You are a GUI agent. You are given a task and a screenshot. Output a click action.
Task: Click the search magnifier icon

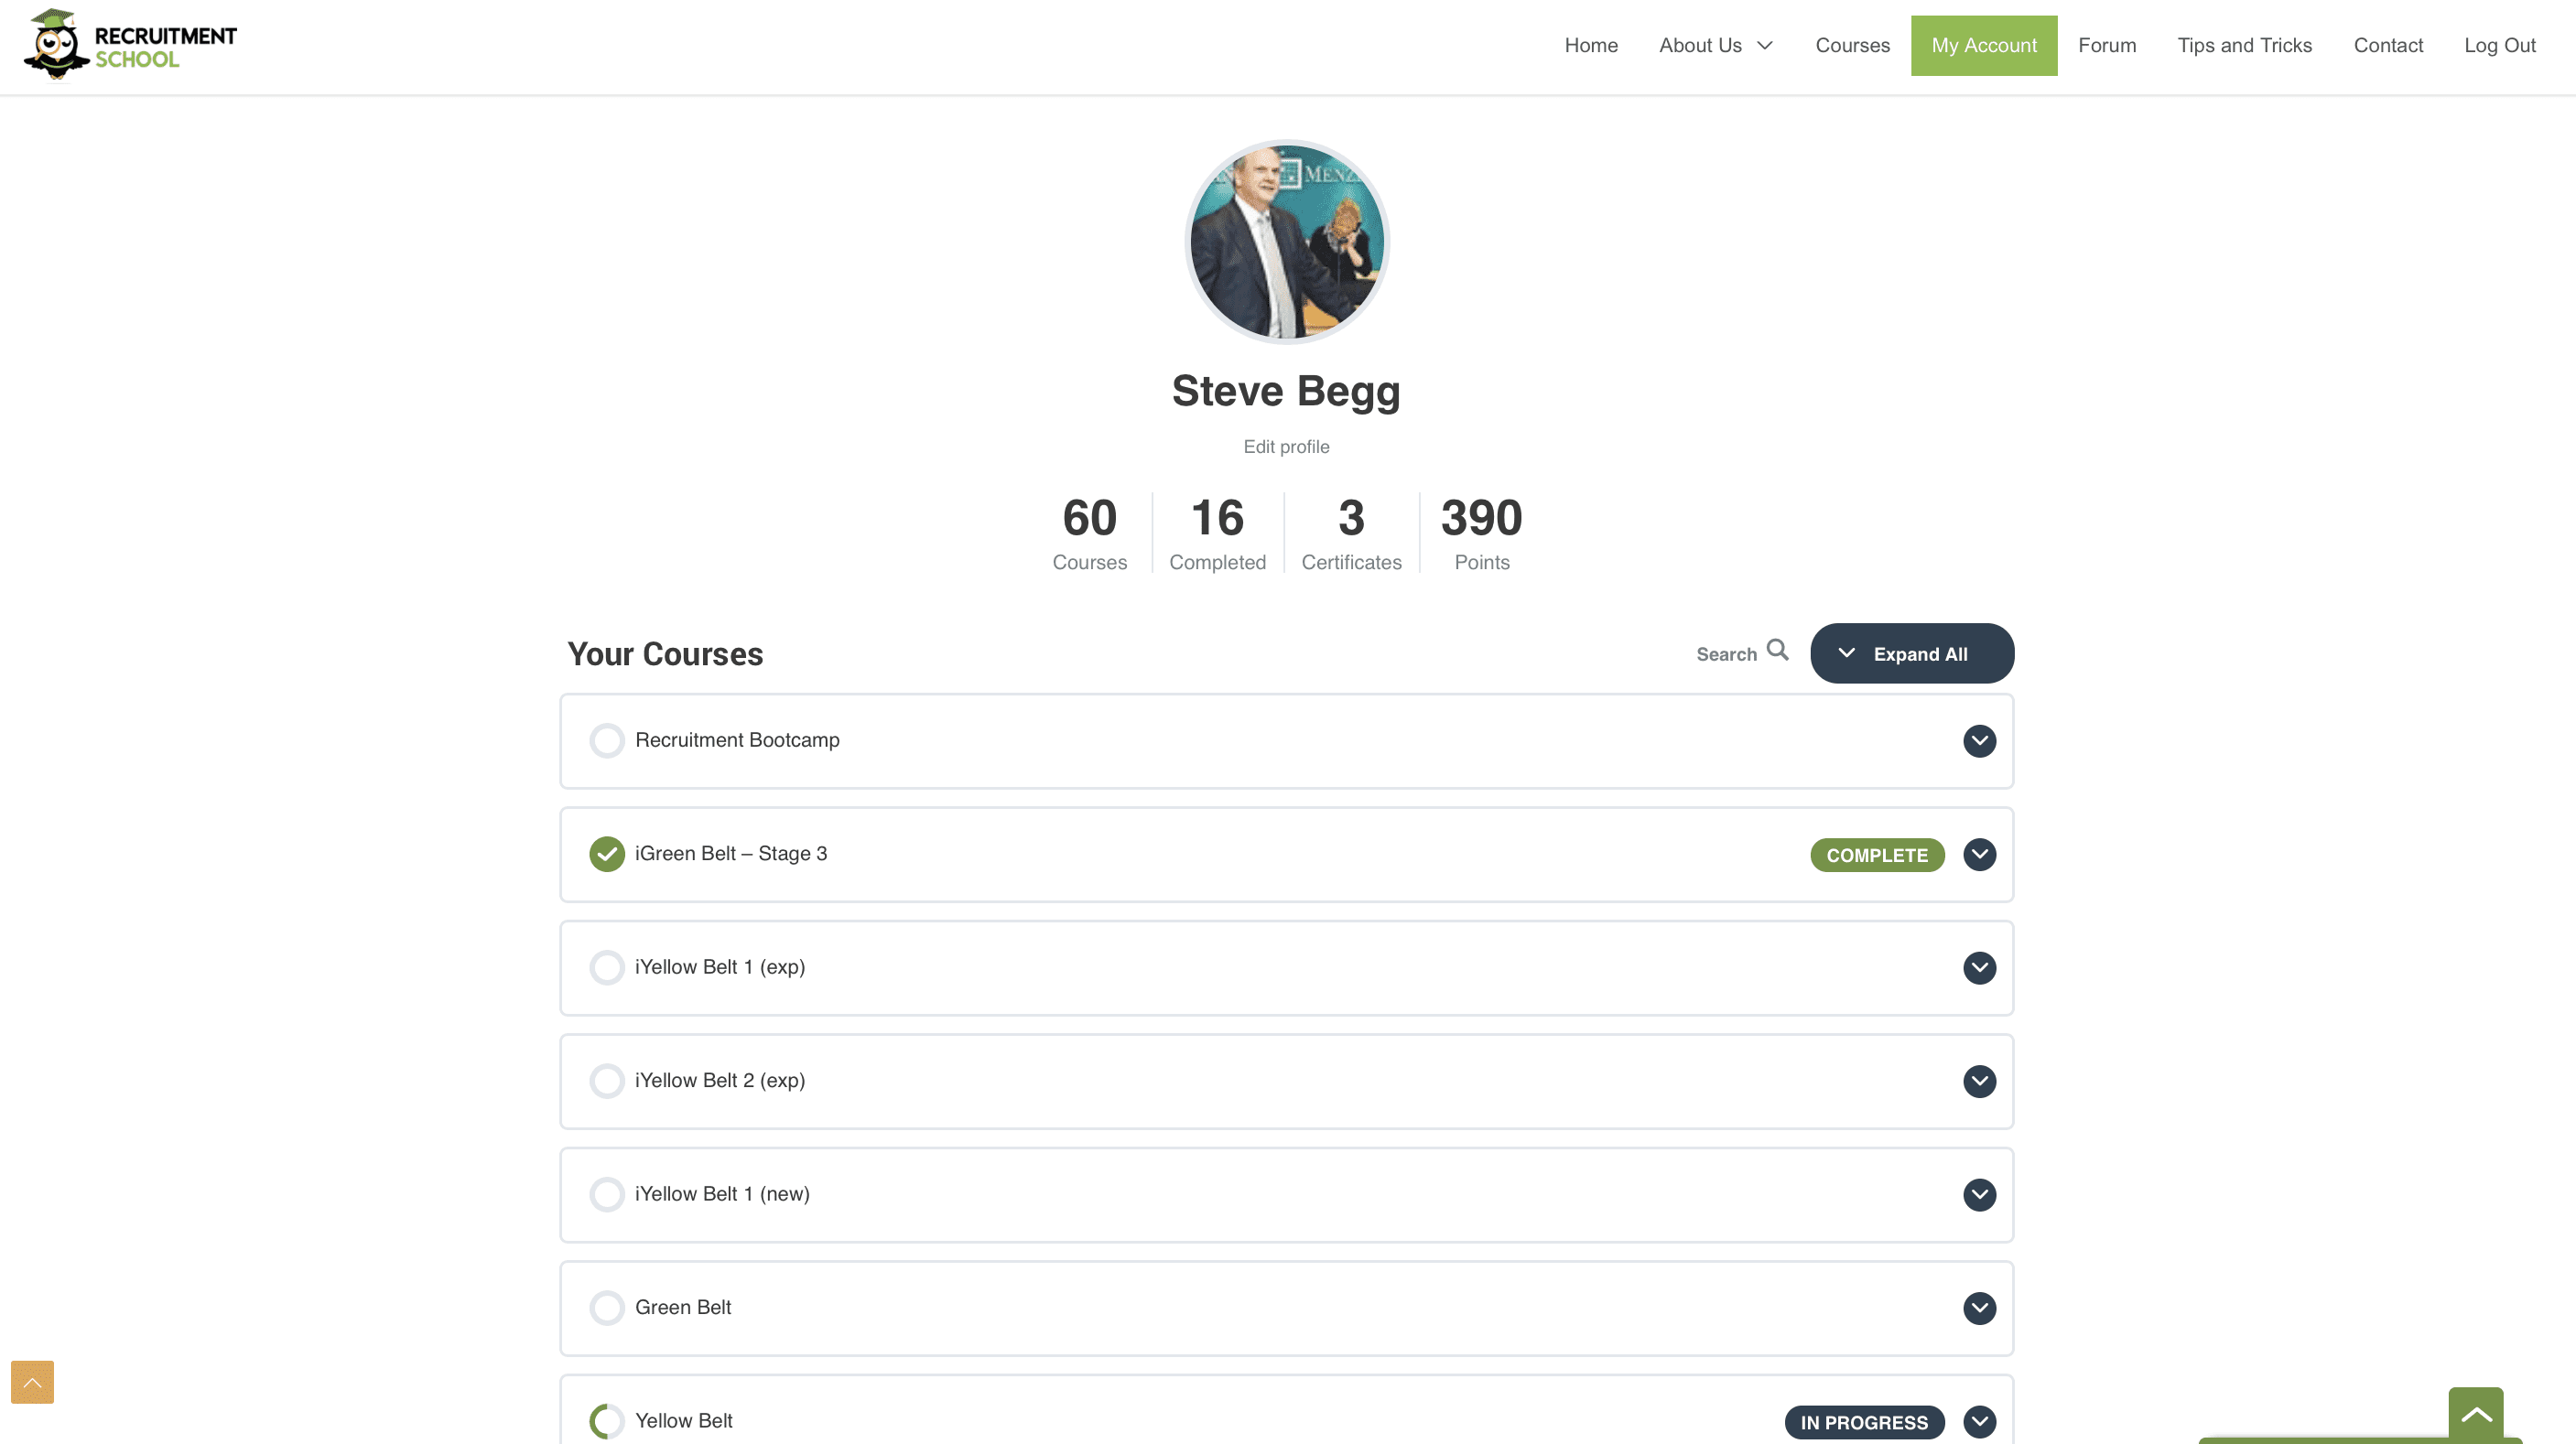tap(1777, 651)
